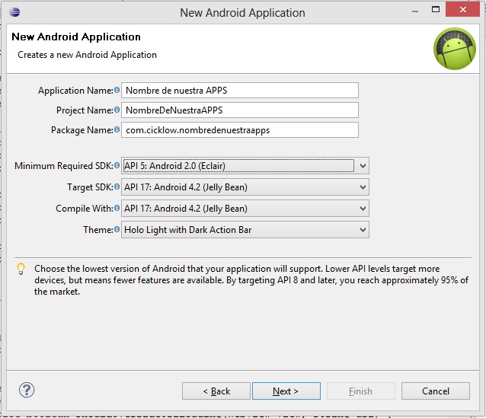Click the Android robot logo

(x=454, y=49)
